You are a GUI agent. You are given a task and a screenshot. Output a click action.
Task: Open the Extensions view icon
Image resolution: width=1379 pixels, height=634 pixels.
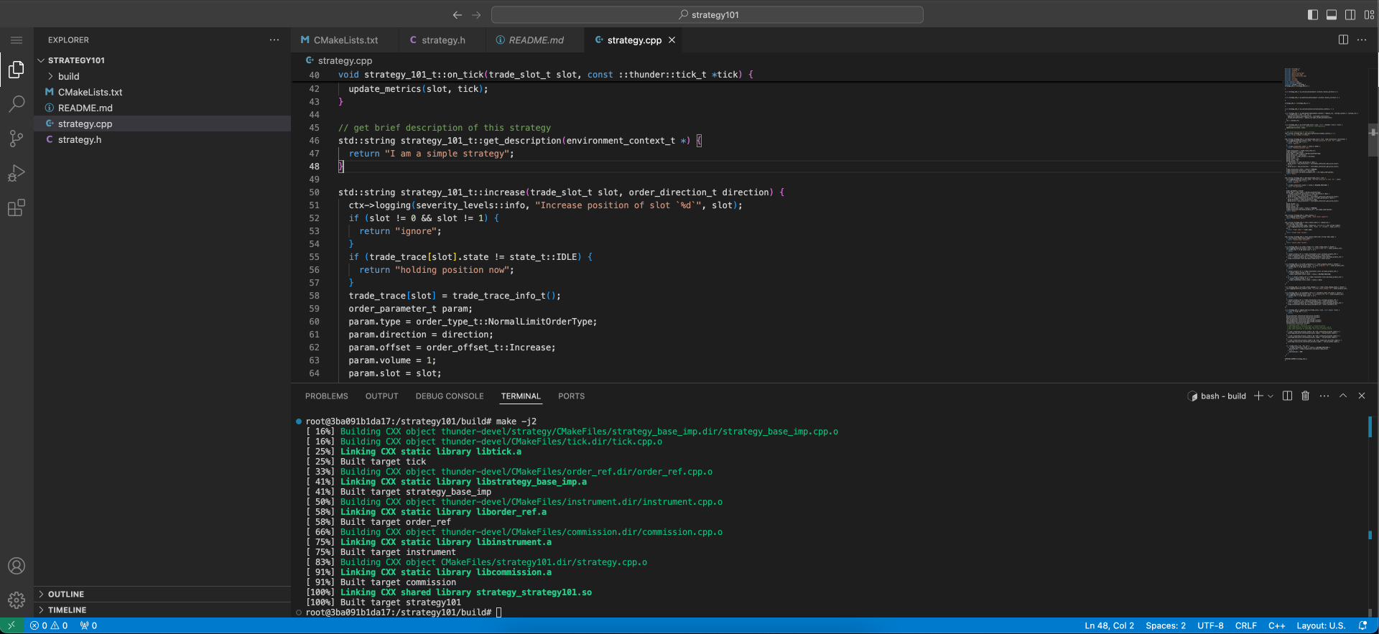pos(17,208)
